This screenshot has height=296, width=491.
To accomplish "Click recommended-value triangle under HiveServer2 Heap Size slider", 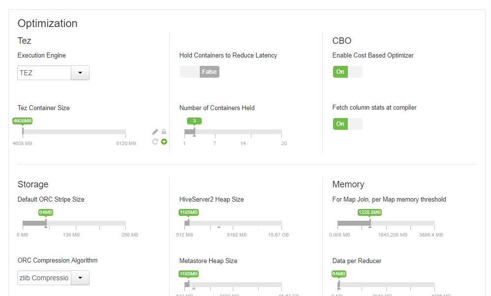I will coord(219,227).
